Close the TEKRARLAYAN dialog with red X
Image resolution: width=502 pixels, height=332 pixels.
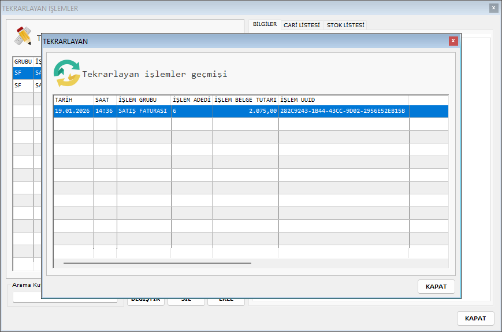(453, 40)
